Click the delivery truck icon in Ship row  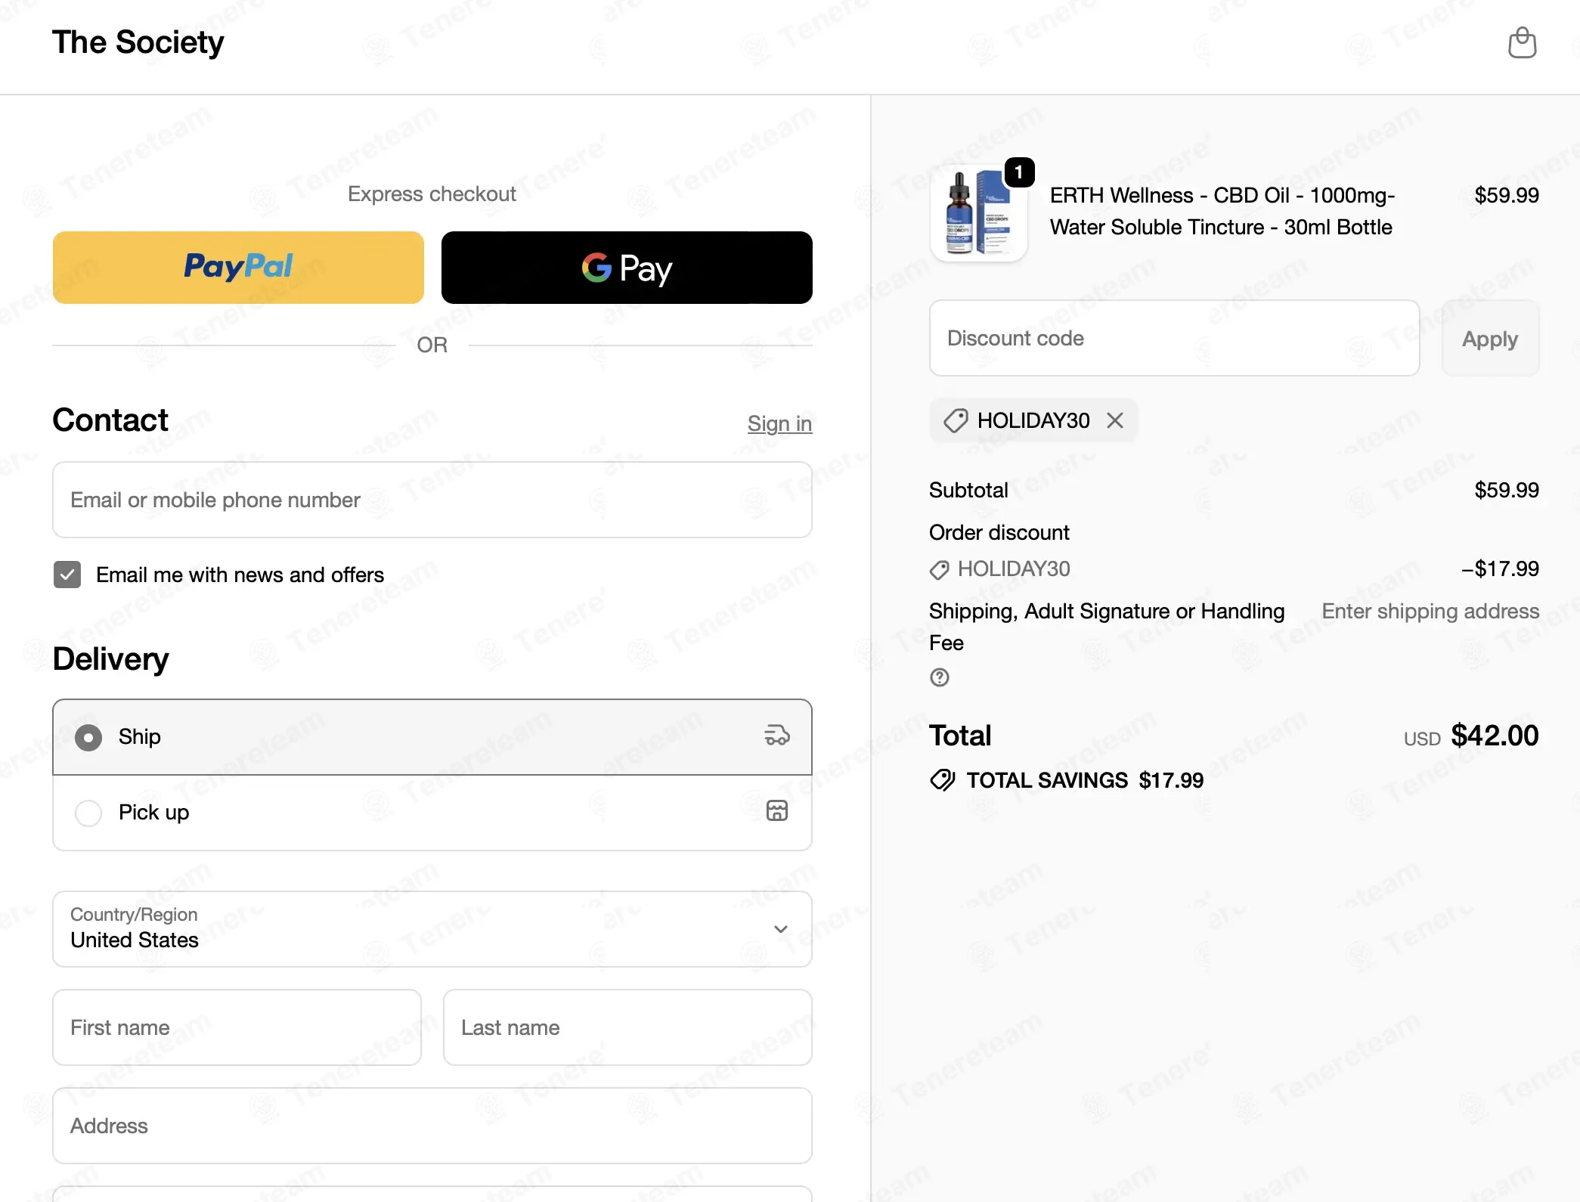coord(777,736)
